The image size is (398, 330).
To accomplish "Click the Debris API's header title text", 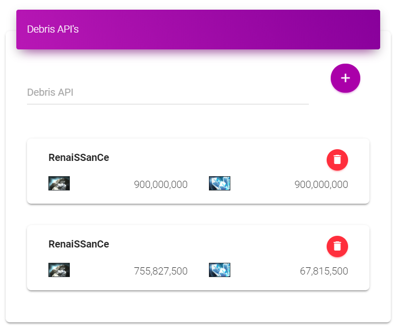I will (53, 29).
